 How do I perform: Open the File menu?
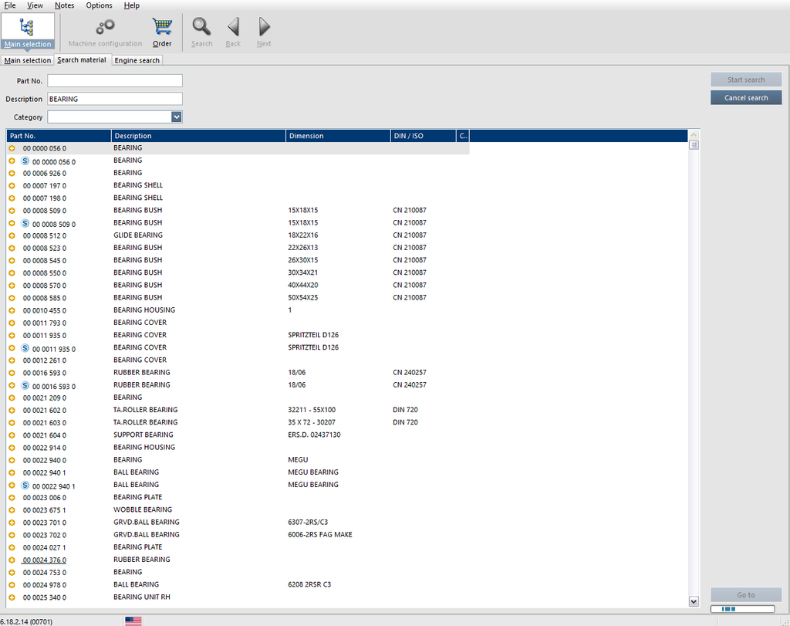10,5
